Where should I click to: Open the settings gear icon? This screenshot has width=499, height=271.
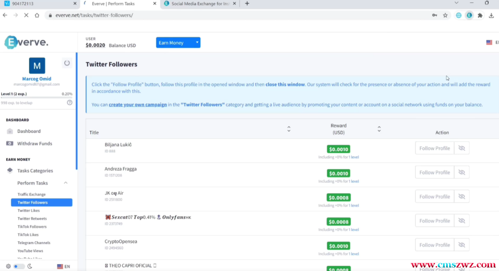[8, 266]
